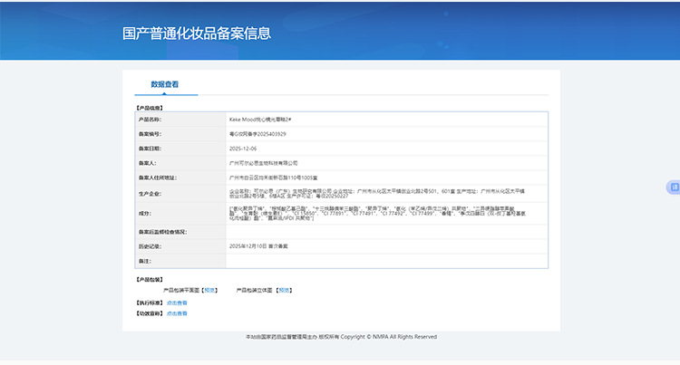This screenshot has height=365, width=680.
Task: Click the 成分 ingredient list text
Action: click(x=377, y=214)
